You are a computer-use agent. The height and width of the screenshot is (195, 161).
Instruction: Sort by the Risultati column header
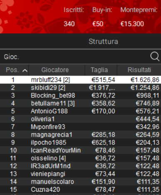point(139,70)
